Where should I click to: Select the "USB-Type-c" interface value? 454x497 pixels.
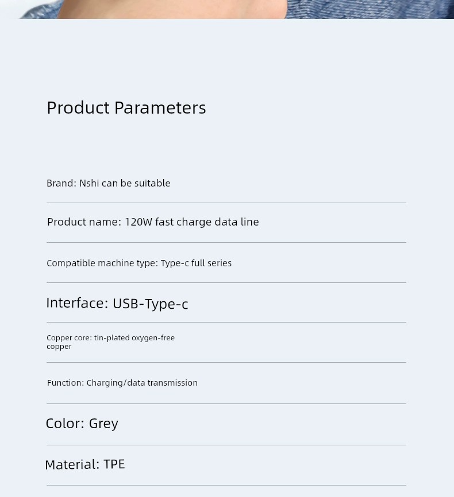click(151, 304)
